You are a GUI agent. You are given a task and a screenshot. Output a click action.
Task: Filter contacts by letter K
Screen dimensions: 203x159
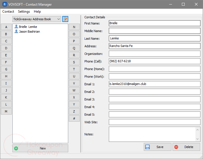[x=6, y=97]
